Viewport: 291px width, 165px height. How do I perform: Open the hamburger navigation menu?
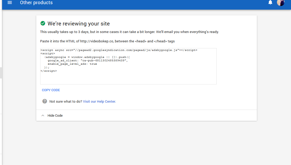[10, 3]
